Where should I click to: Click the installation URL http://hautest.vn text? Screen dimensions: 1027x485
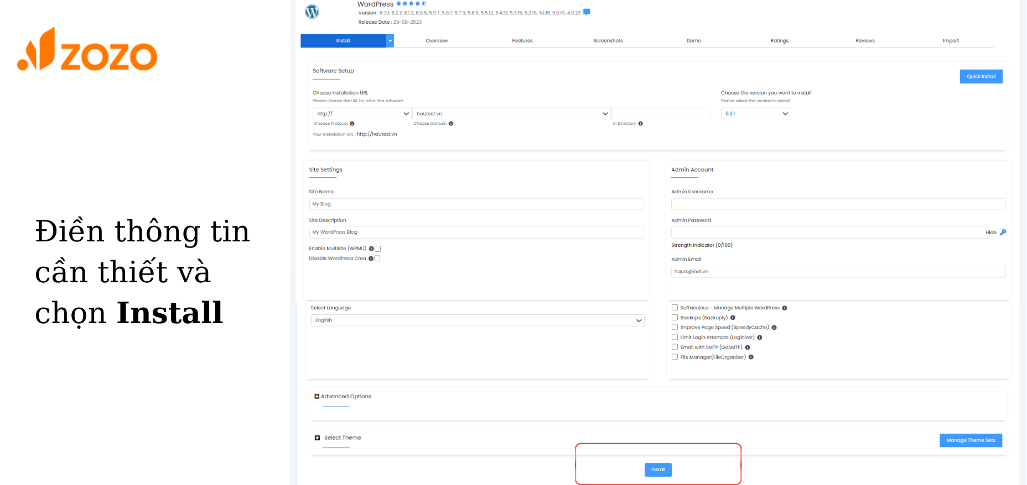377,134
